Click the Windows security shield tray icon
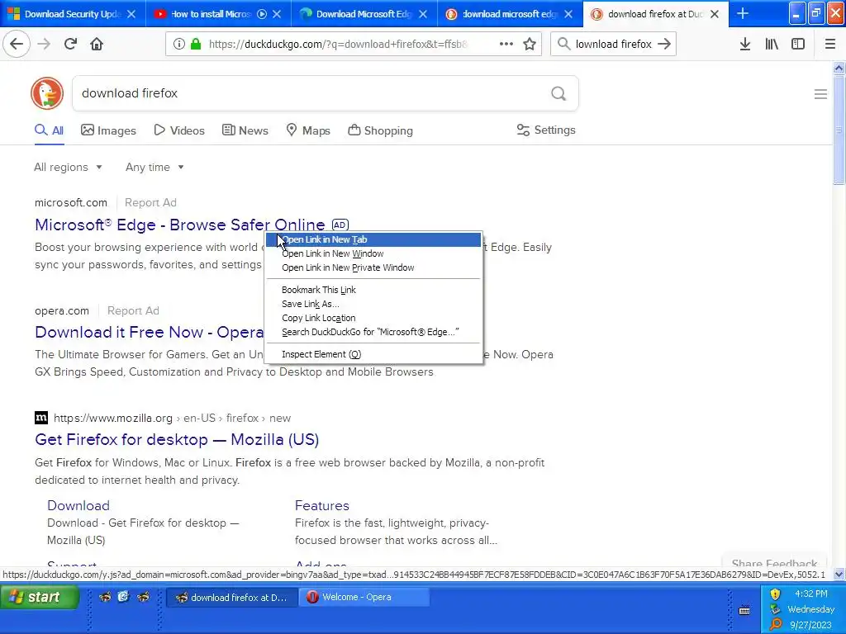 tap(775, 594)
